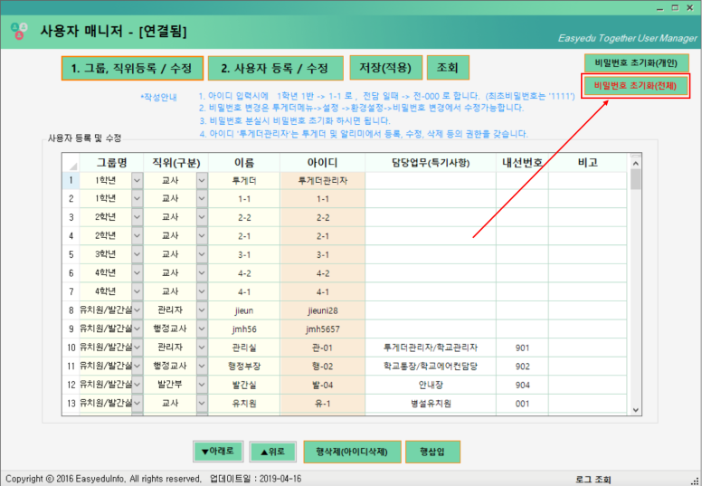702x486 pixels.
Task: Expand group dropdown in row 10
Action: tap(137, 348)
